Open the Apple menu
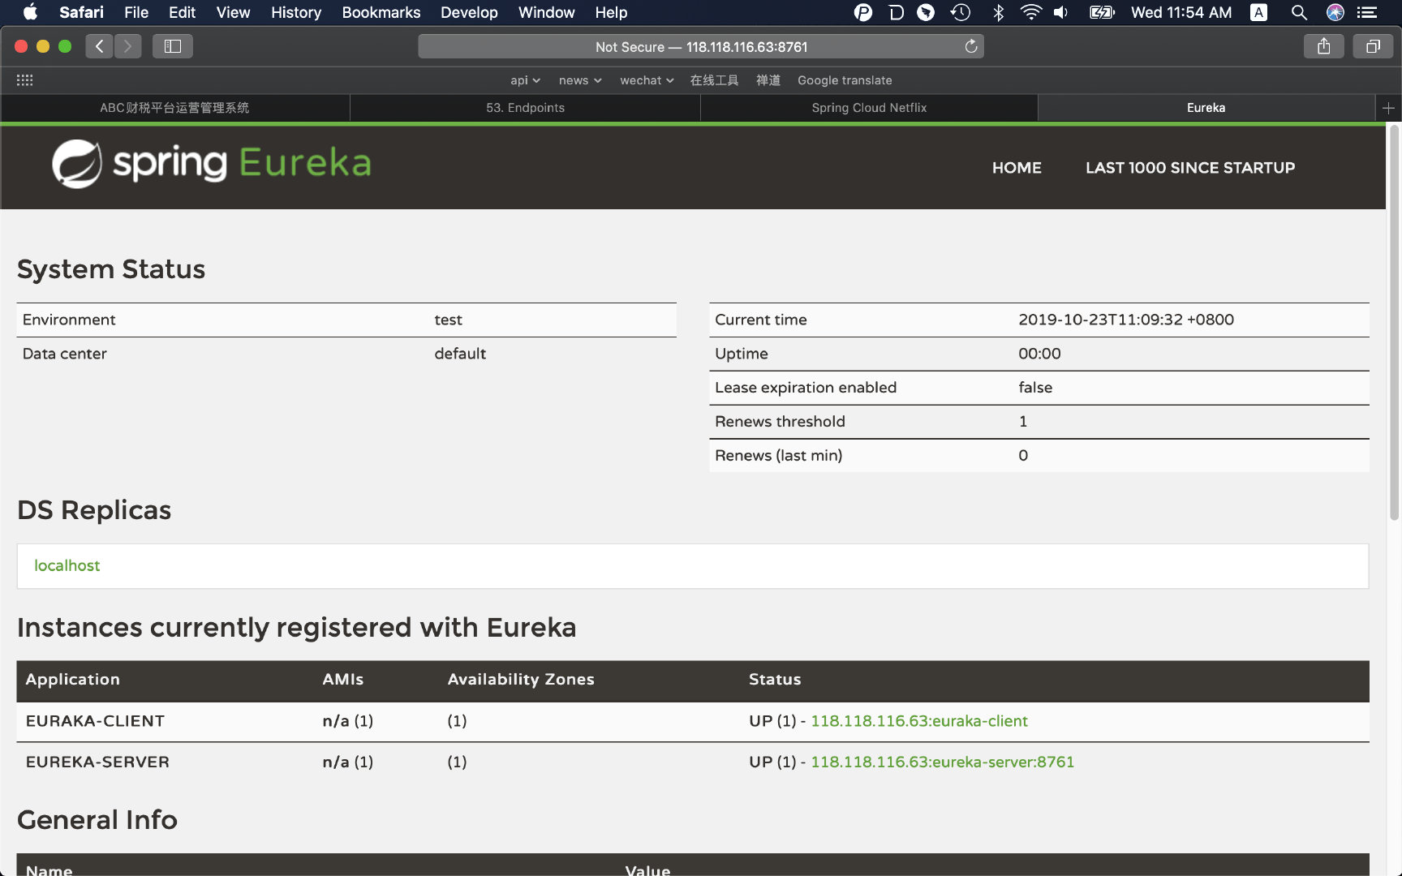 (30, 12)
